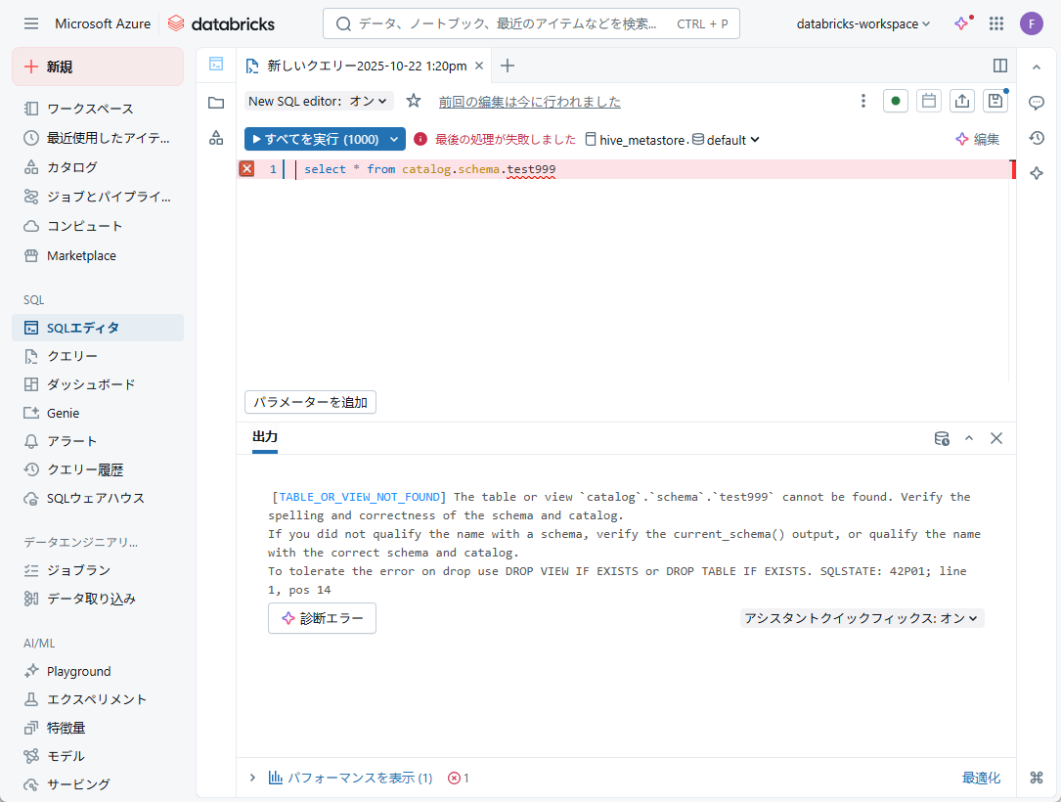1061x802 pixels.
Task: Toggle the Assistant quick fix setting
Action: pyautogui.click(x=862, y=618)
